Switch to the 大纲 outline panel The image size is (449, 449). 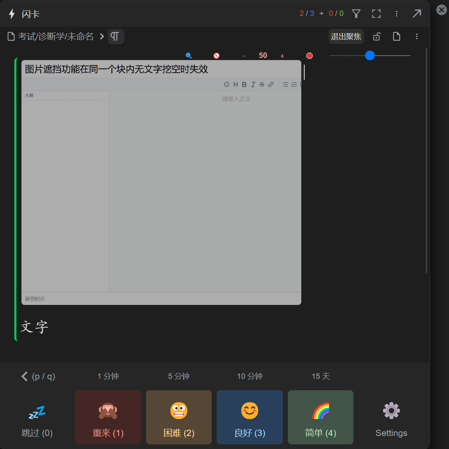29,95
